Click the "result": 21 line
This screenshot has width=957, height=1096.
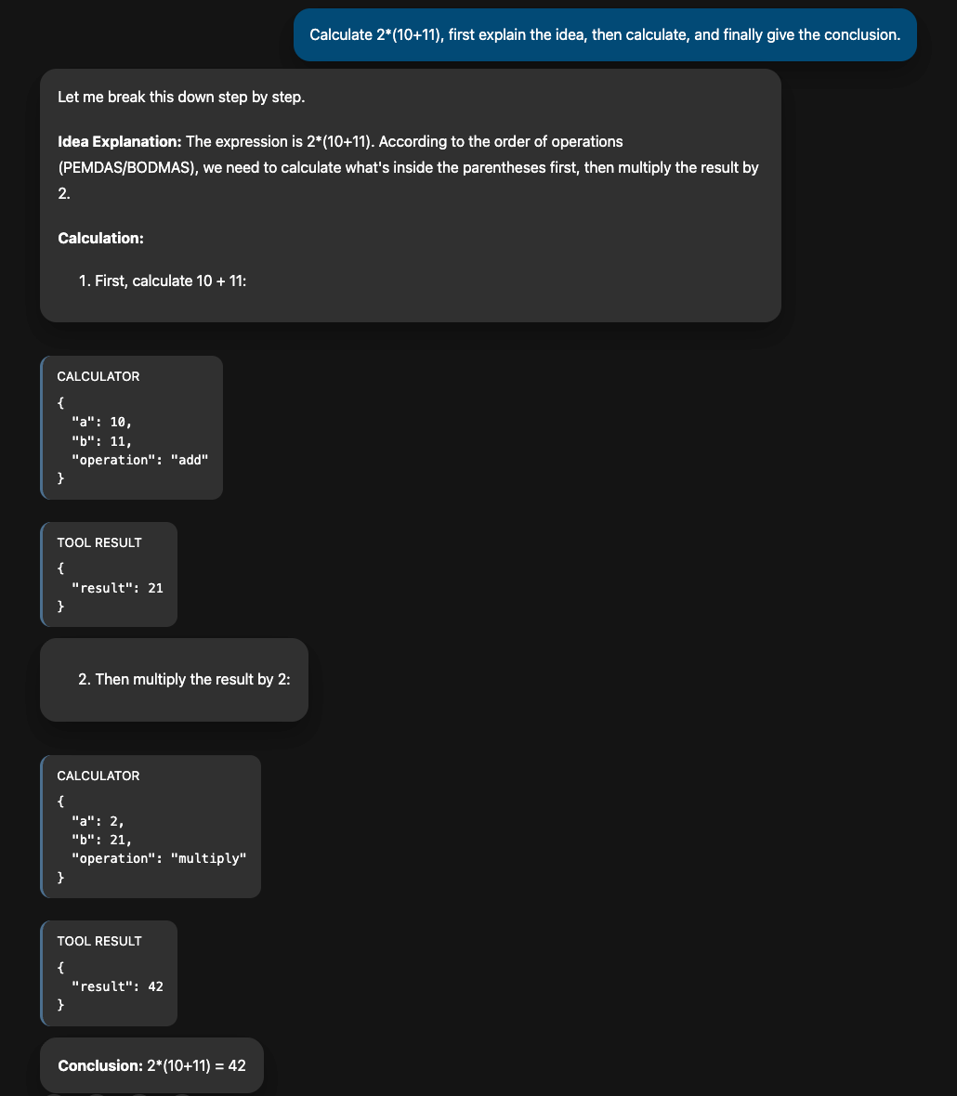pyautogui.click(x=117, y=588)
